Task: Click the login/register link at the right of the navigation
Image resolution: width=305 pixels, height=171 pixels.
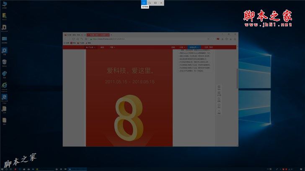Action: [208, 47]
